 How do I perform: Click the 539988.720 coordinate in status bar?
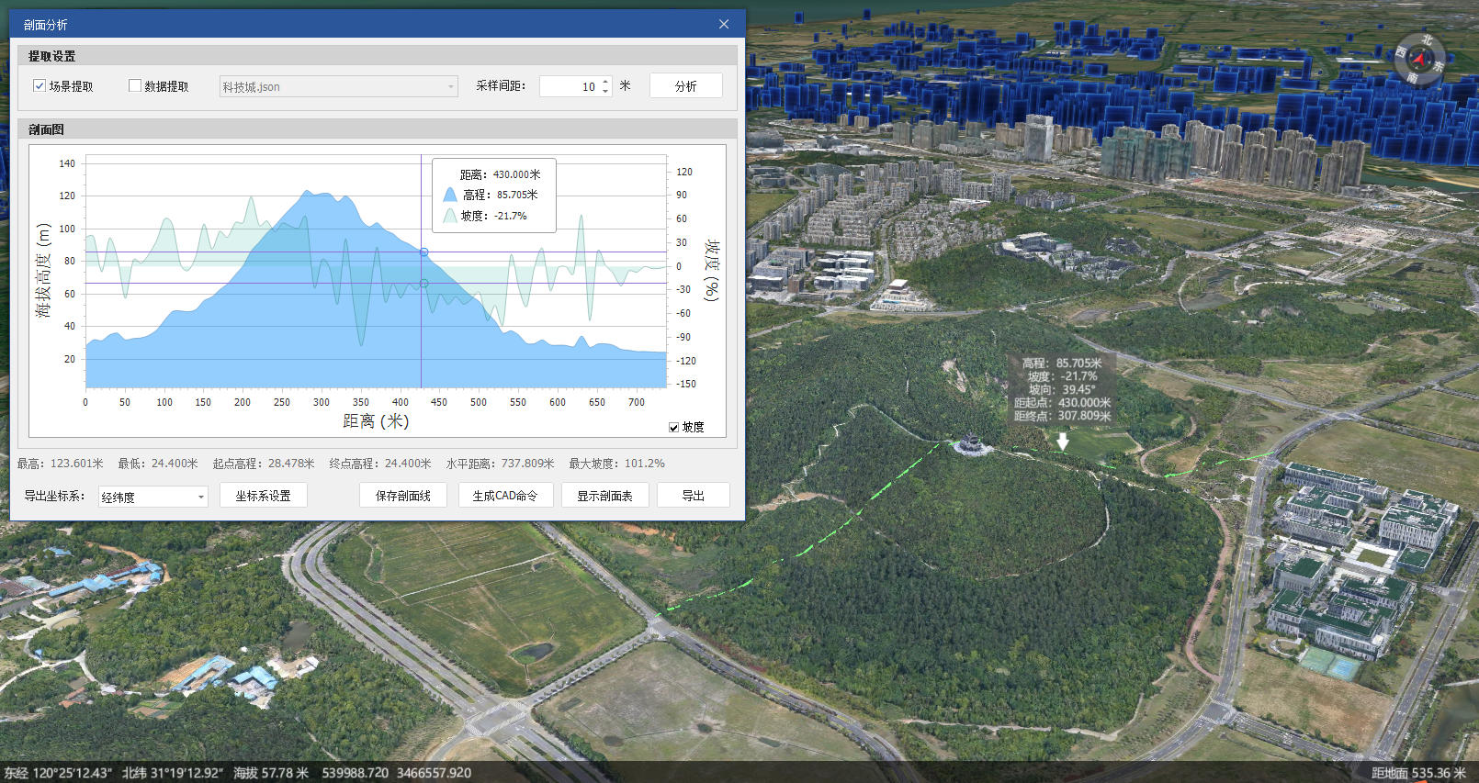pyautogui.click(x=356, y=773)
